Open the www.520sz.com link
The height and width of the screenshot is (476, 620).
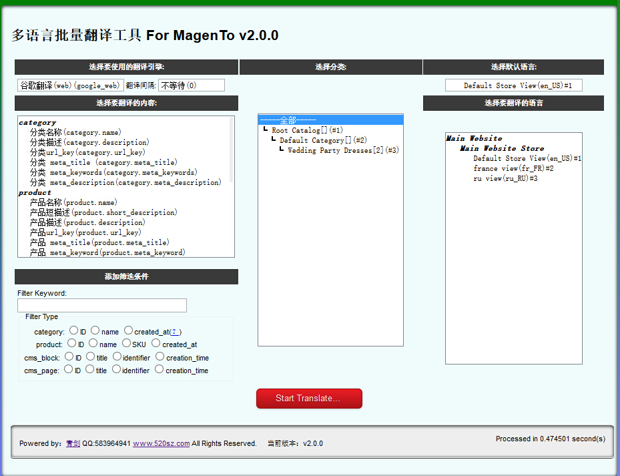coord(162,443)
